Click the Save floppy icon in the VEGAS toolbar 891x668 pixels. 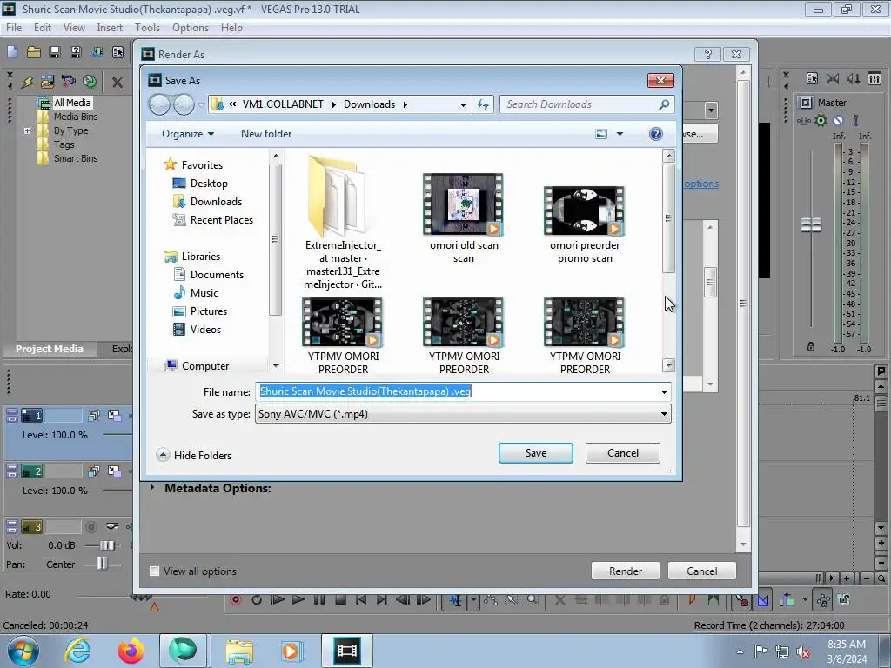tap(55, 52)
